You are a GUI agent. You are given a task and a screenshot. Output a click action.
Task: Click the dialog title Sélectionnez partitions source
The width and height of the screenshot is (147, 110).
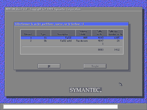point(50,24)
